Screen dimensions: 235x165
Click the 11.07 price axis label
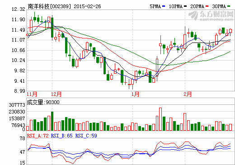click(19, 40)
